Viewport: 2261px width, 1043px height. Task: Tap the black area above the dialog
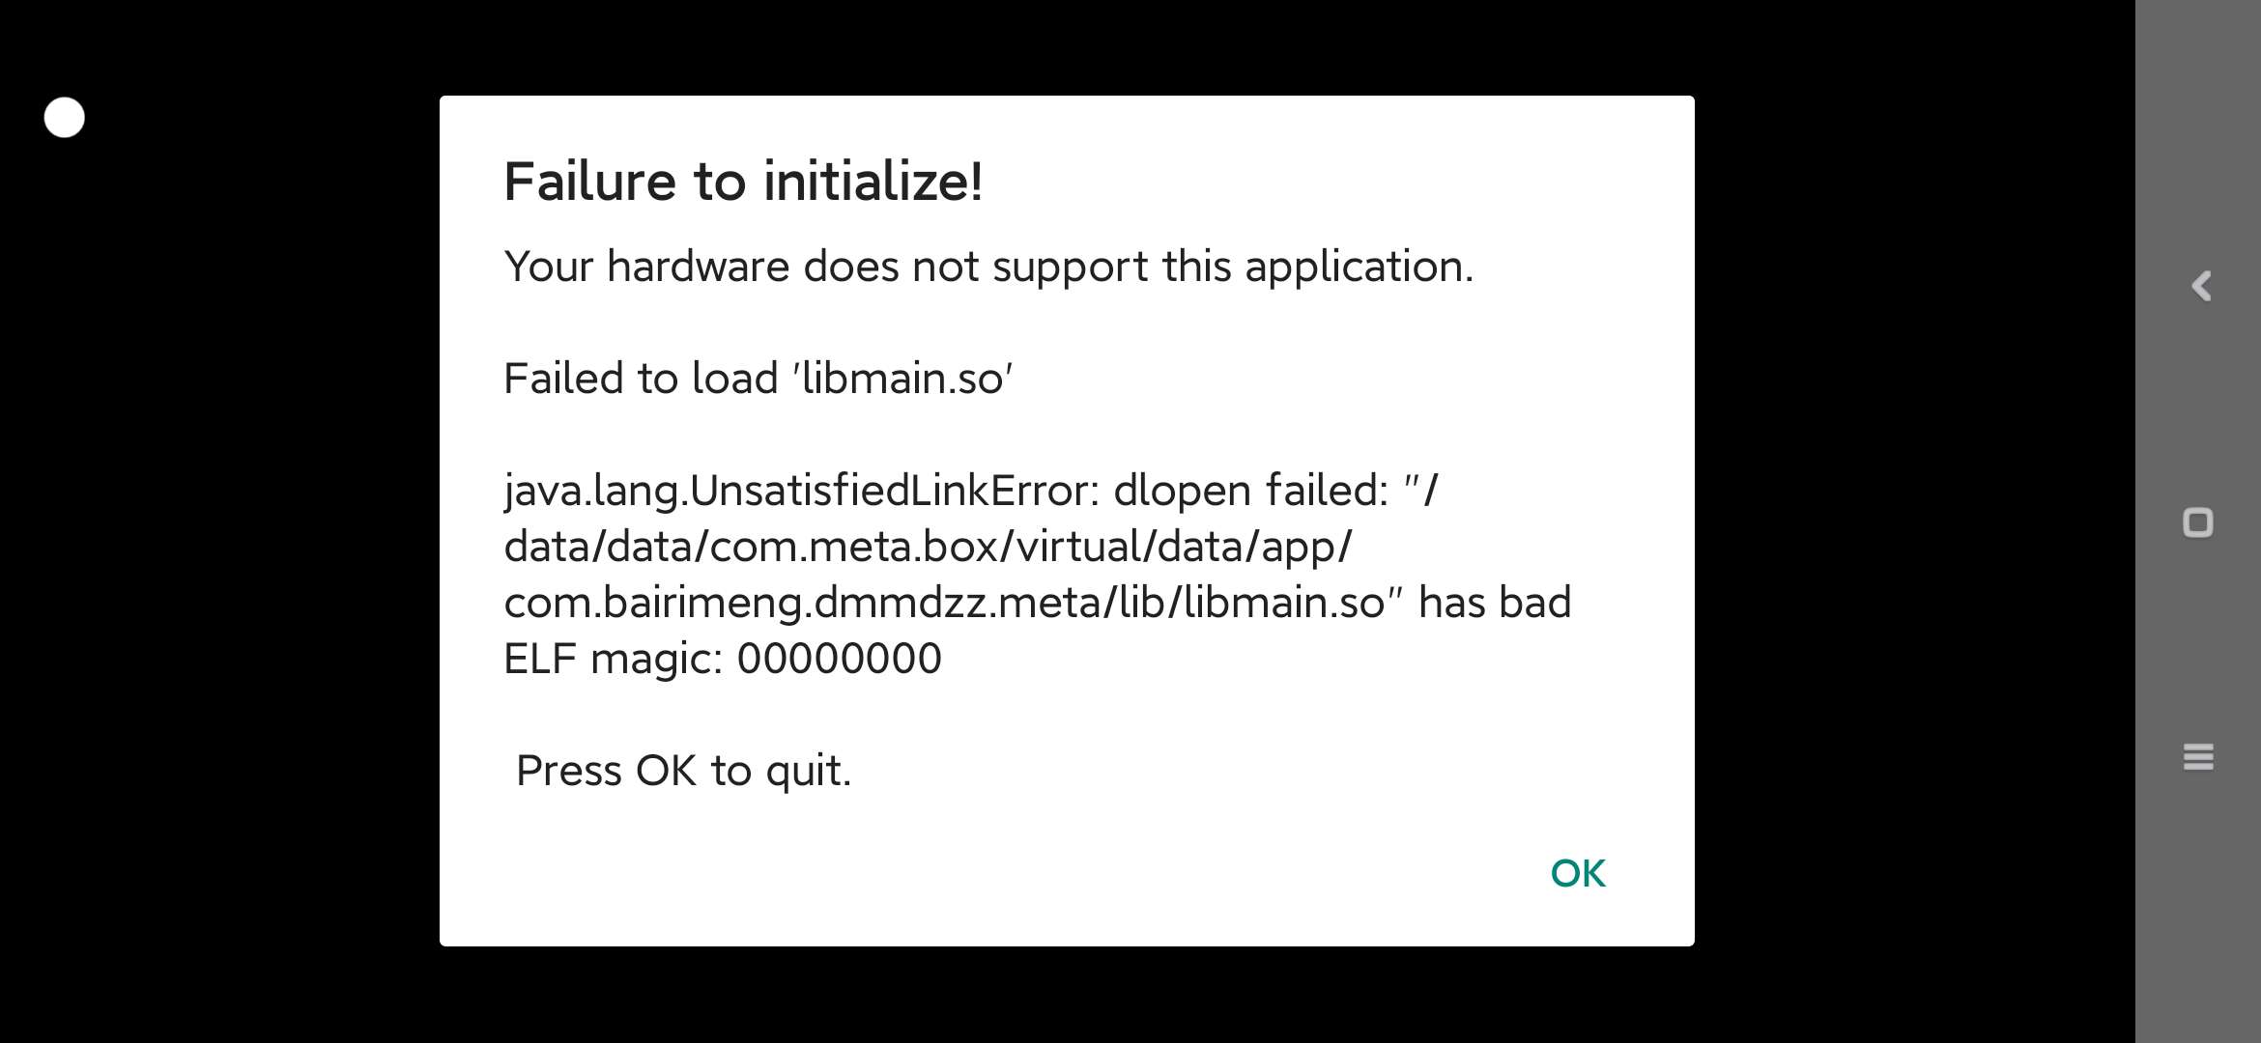tap(1063, 46)
